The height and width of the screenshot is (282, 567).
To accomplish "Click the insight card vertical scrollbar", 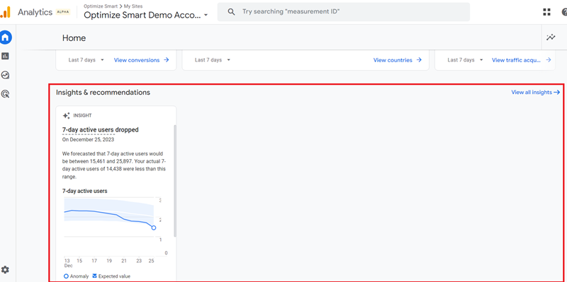I will pos(175,181).
